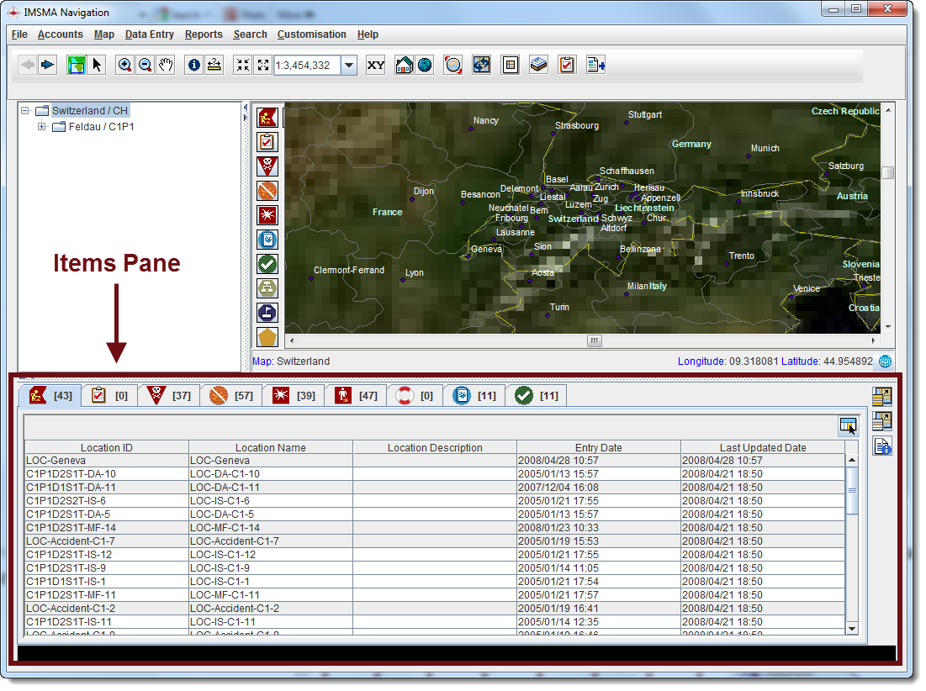Open the Data Entry menu
The height and width of the screenshot is (691, 926).
150,34
